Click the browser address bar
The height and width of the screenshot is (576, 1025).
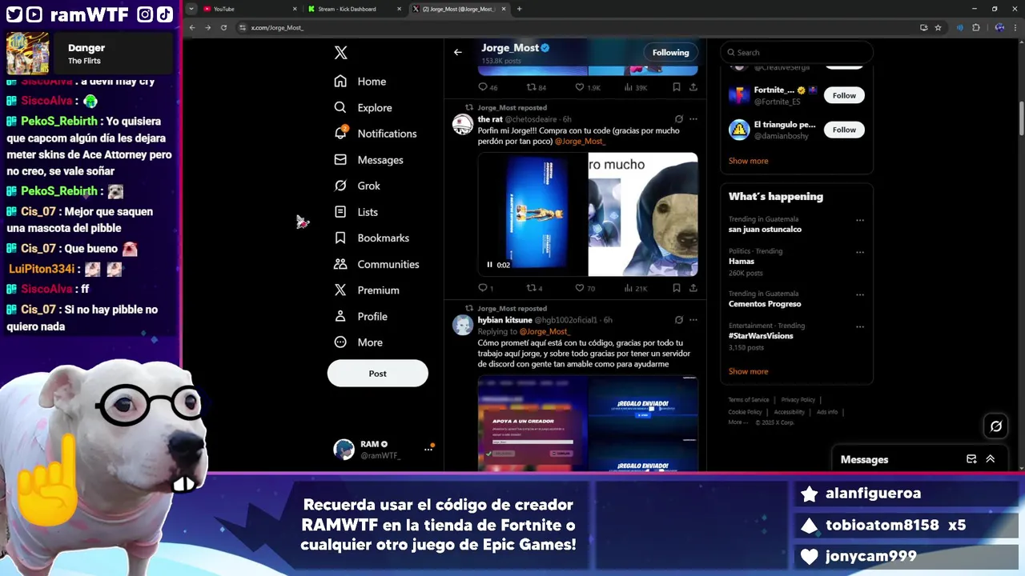tap(577, 27)
